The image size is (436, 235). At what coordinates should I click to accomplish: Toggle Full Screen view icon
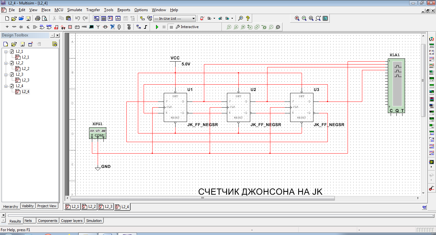coord(325,19)
